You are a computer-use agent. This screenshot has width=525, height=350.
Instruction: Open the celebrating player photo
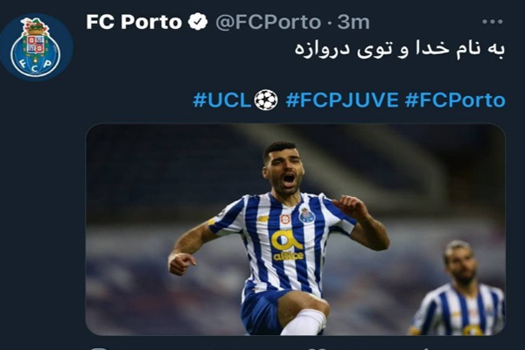(x=296, y=229)
